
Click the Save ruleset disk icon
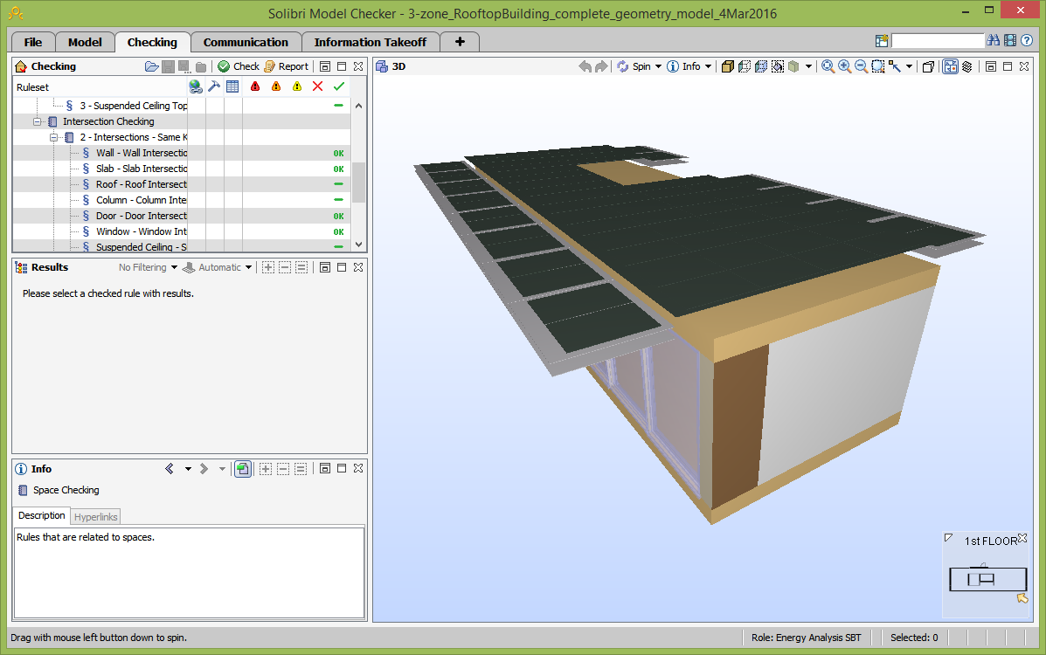click(x=168, y=66)
